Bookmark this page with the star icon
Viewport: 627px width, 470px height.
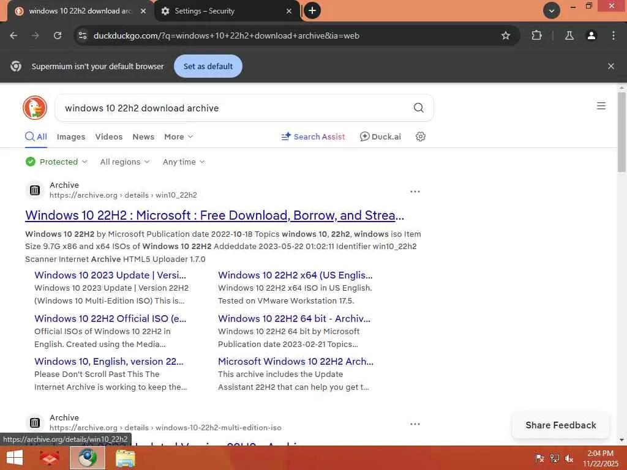[x=505, y=35]
